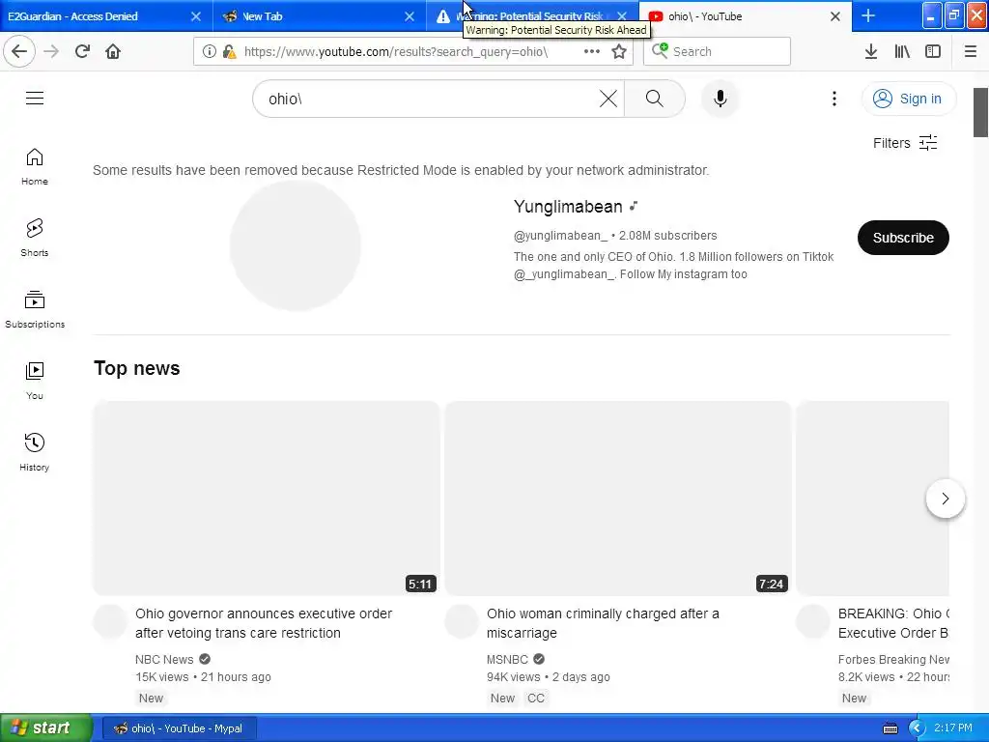
Task: Open Forbes Breaking News channel link
Action: [893, 659]
